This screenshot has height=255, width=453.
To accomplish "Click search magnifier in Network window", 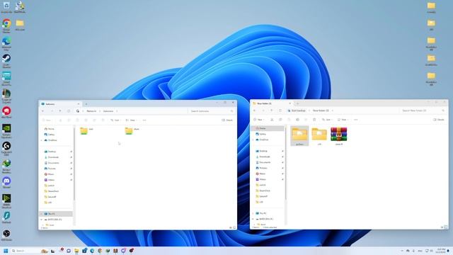I will click(231, 111).
